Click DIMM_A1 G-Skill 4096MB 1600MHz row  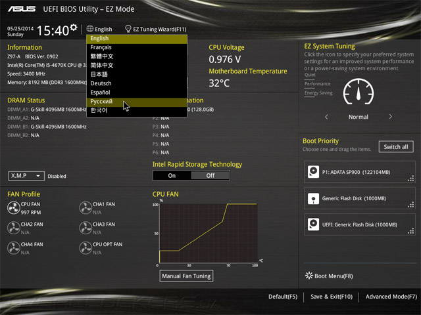coord(47,110)
